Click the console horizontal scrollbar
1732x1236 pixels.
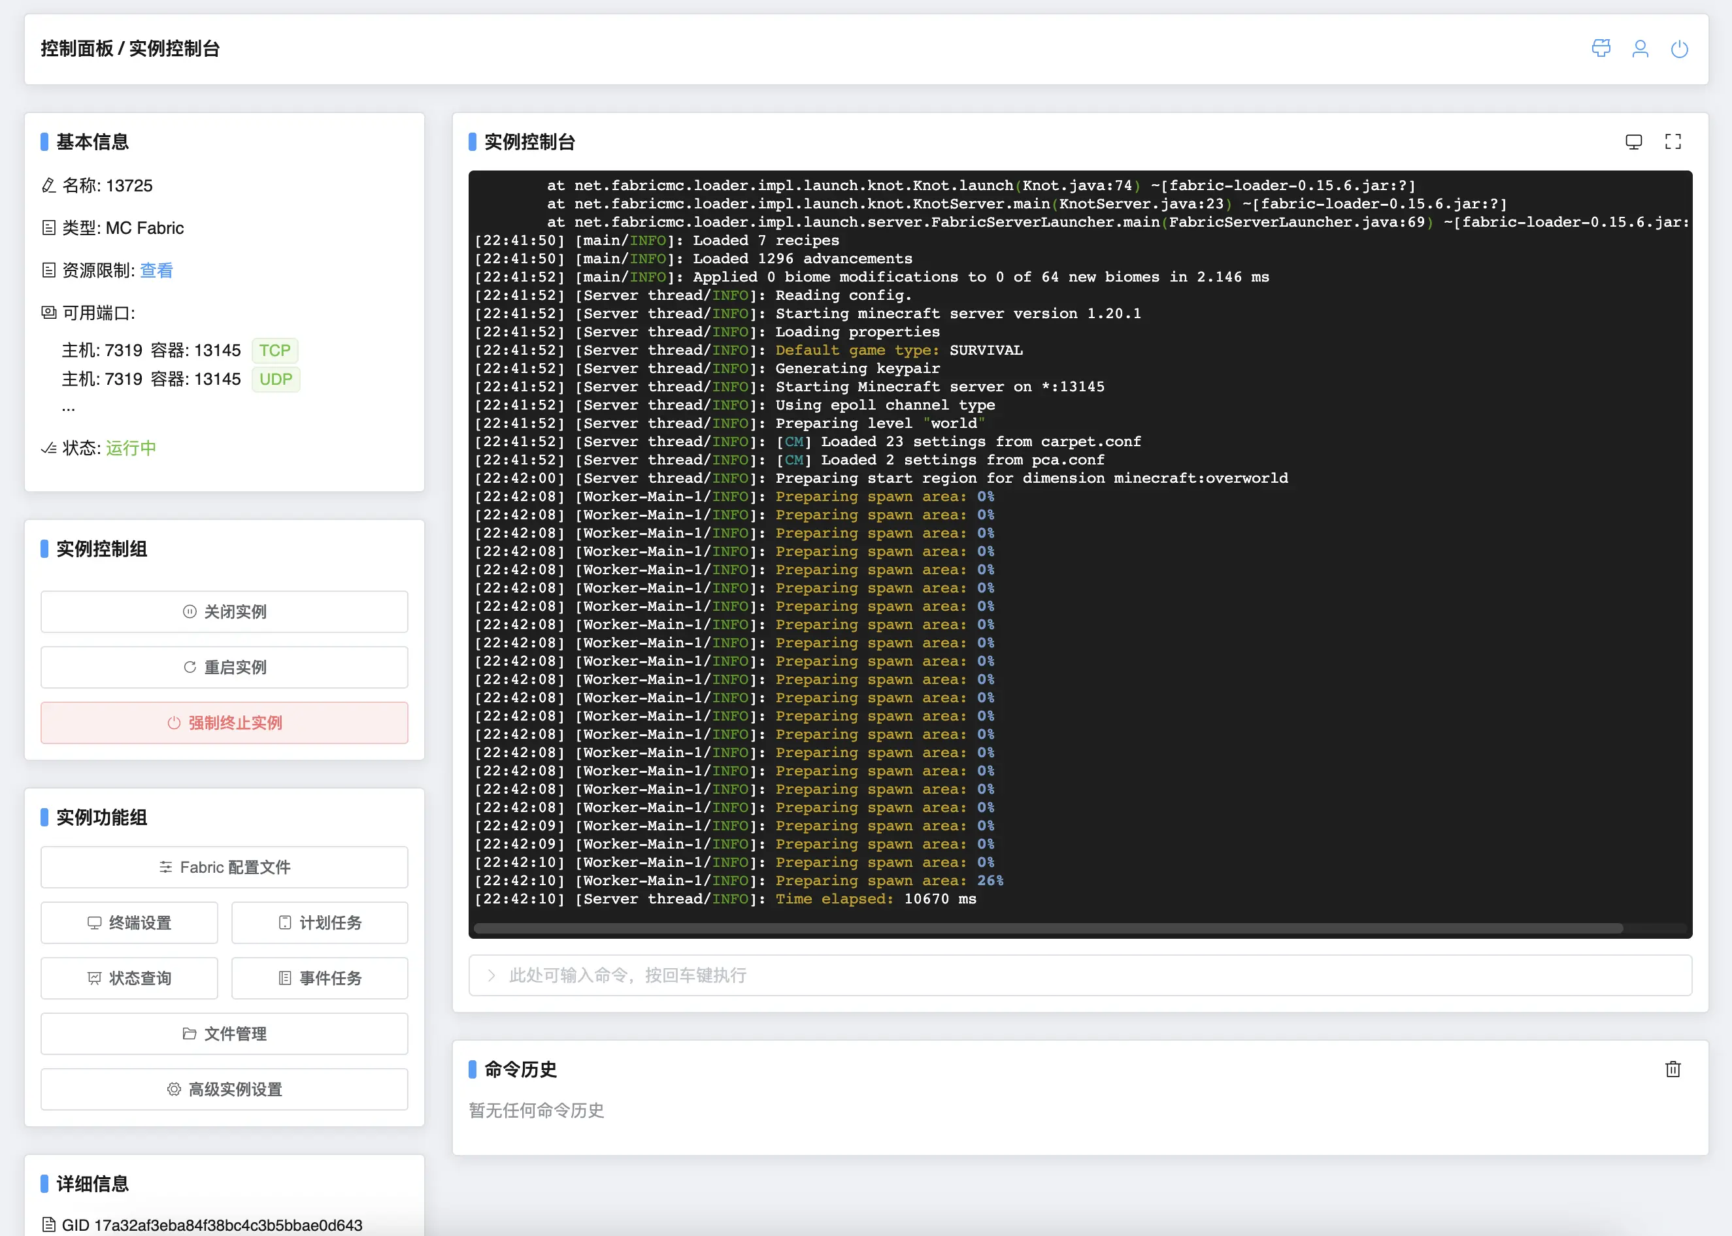point(1047,928)
